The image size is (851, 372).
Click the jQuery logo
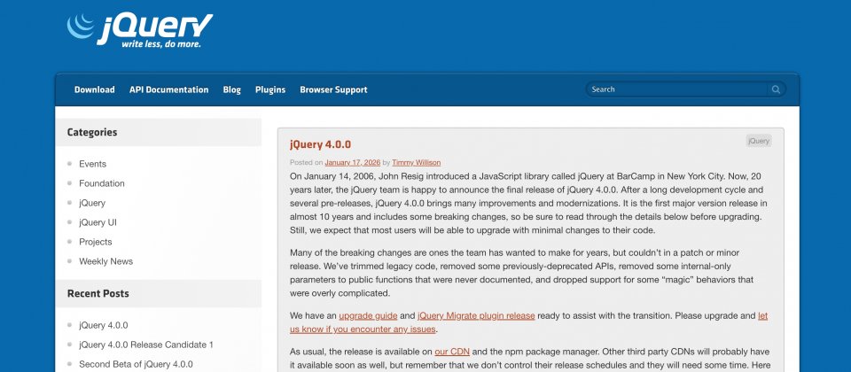[x=140, y=30]
